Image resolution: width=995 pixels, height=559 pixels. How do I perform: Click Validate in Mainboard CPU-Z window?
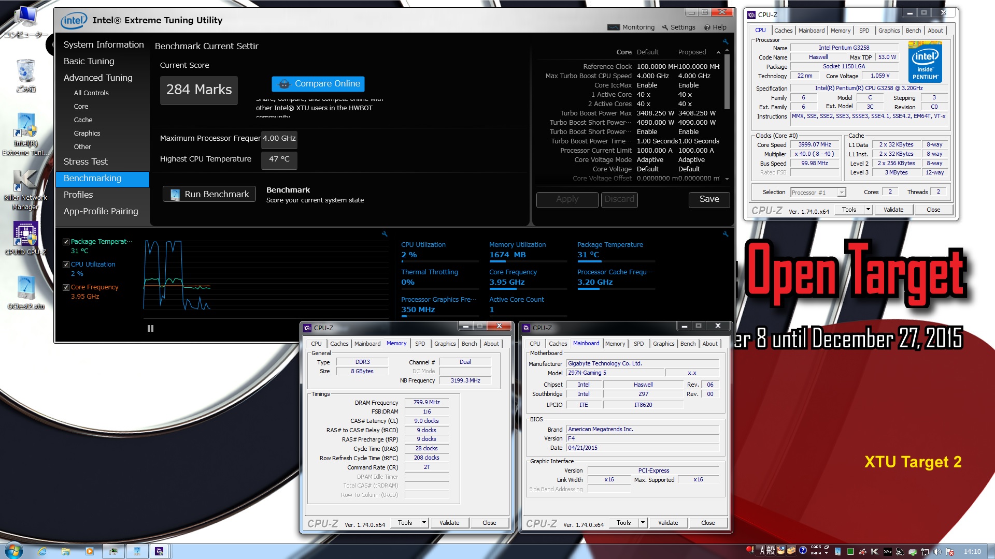tap(668, 523)
